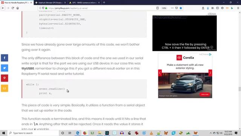Click the terminal video thumbnail
Screen dimensions: 241x136
pyautogui.click(x=185, y=33)
